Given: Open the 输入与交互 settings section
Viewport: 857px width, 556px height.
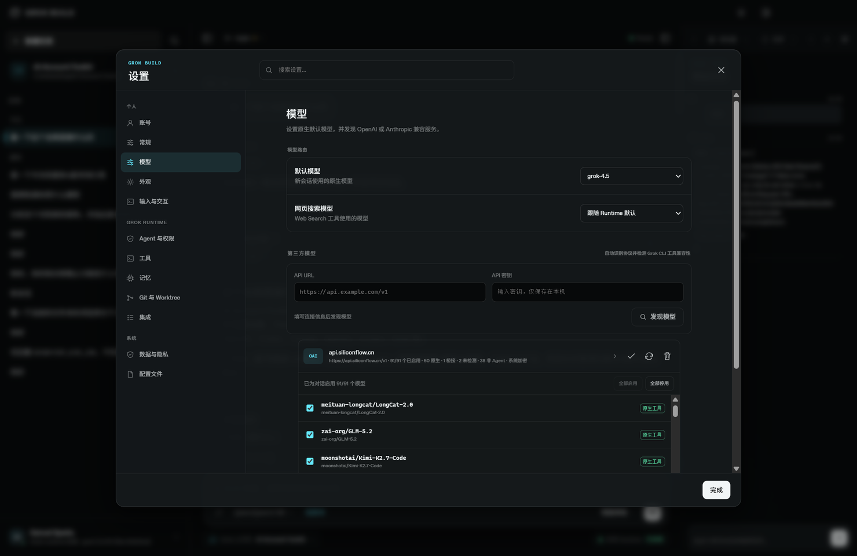Looking at the screenshot, I should [181, 202].
